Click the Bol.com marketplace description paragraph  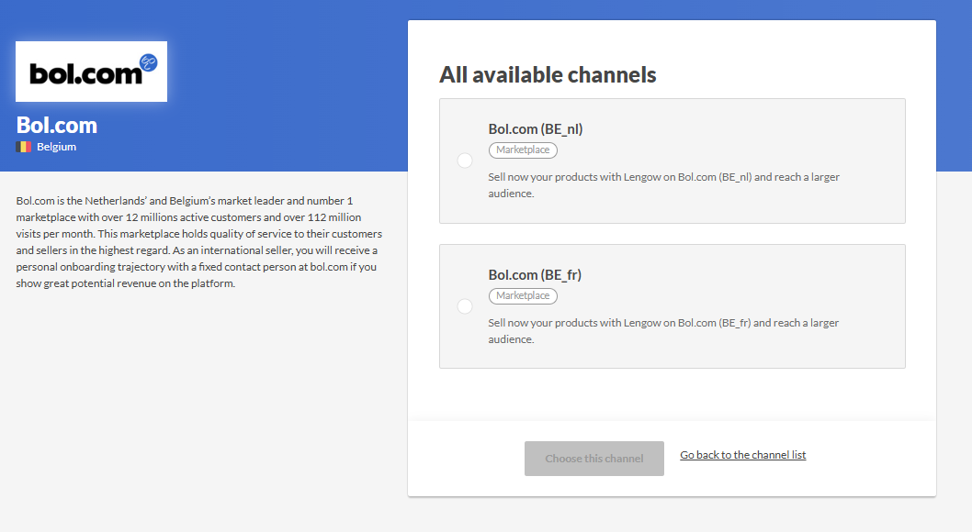(198, 242)
